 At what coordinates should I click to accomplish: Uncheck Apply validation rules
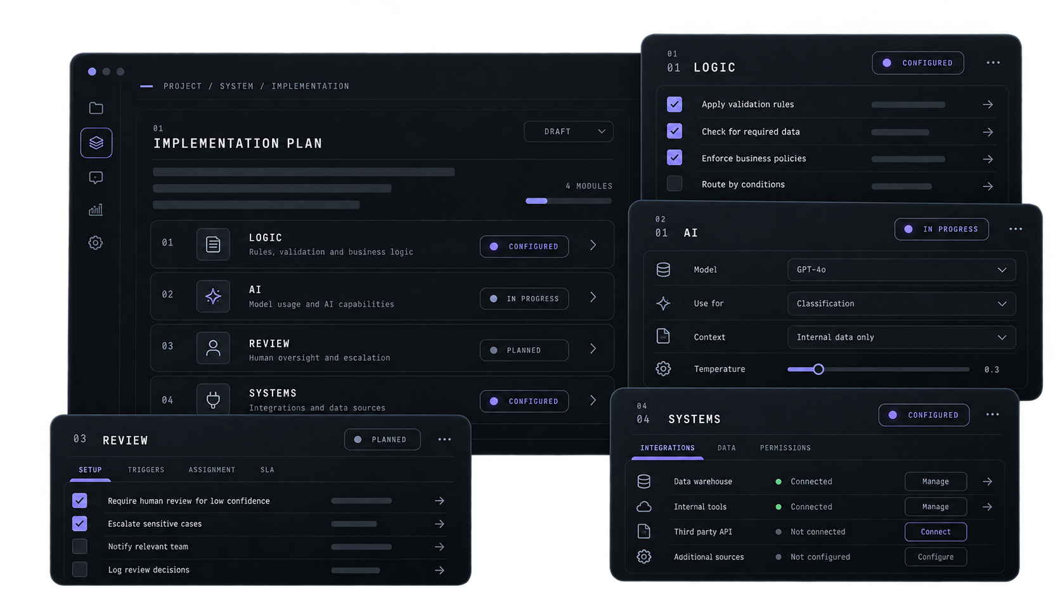(x=675, y=104)
